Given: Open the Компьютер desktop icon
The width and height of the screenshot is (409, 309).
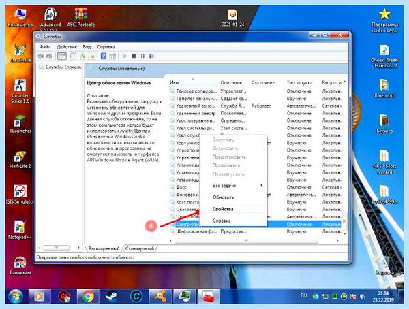Looking at the screenshot, I should 20,18.
